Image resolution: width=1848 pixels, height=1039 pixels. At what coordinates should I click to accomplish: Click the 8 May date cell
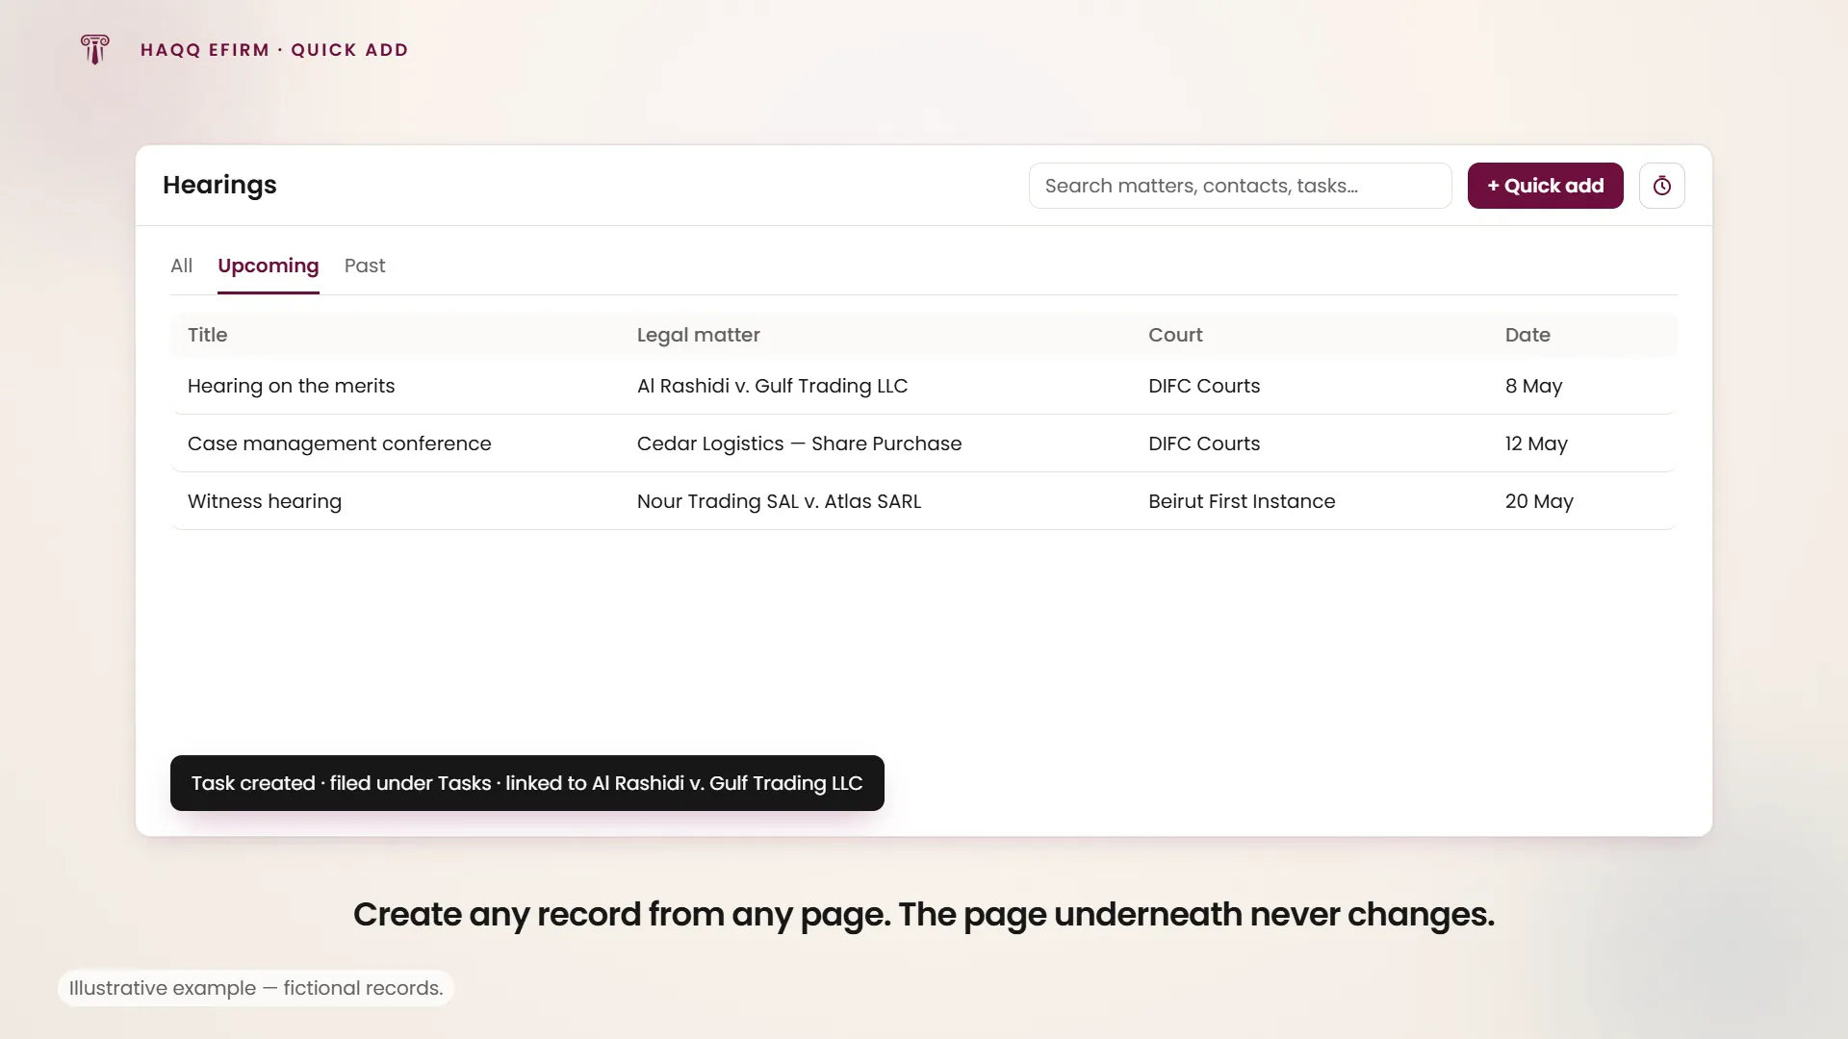1533,386
